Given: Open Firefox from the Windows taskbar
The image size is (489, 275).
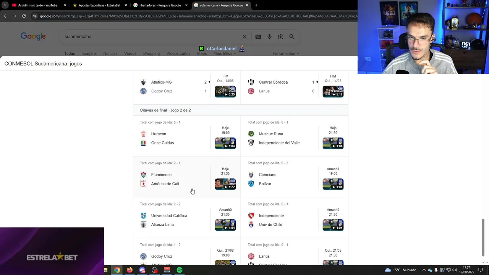Looking at the screenshot, I should (130, 270).
